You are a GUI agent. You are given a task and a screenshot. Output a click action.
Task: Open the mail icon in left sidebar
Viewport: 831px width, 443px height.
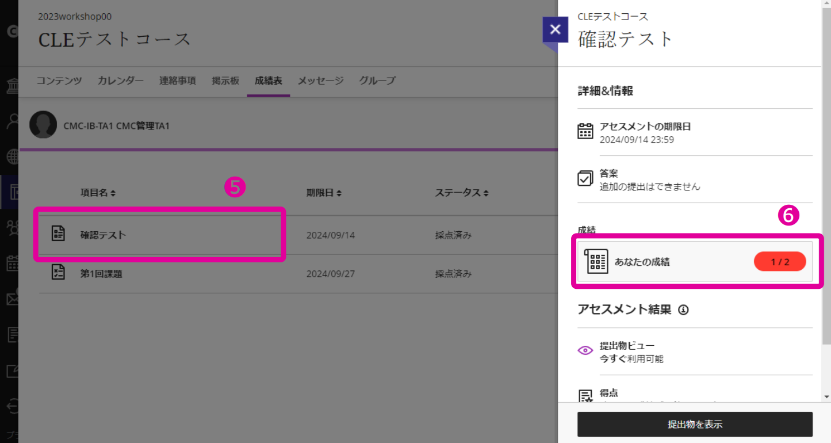click(x=12, y=299)
